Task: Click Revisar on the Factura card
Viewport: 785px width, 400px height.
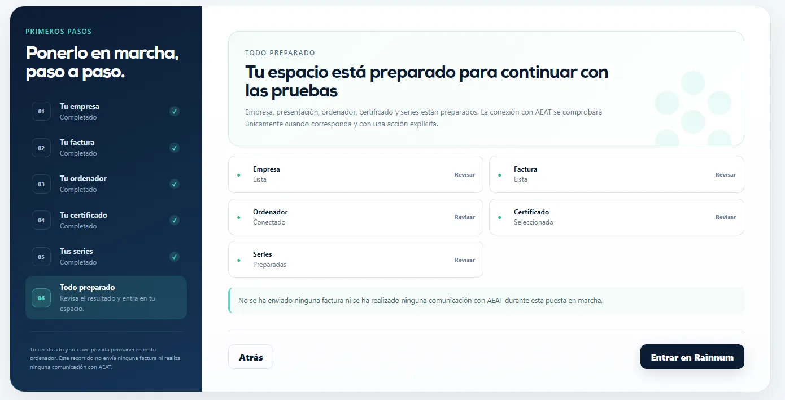Action: [x=726, y=175]
